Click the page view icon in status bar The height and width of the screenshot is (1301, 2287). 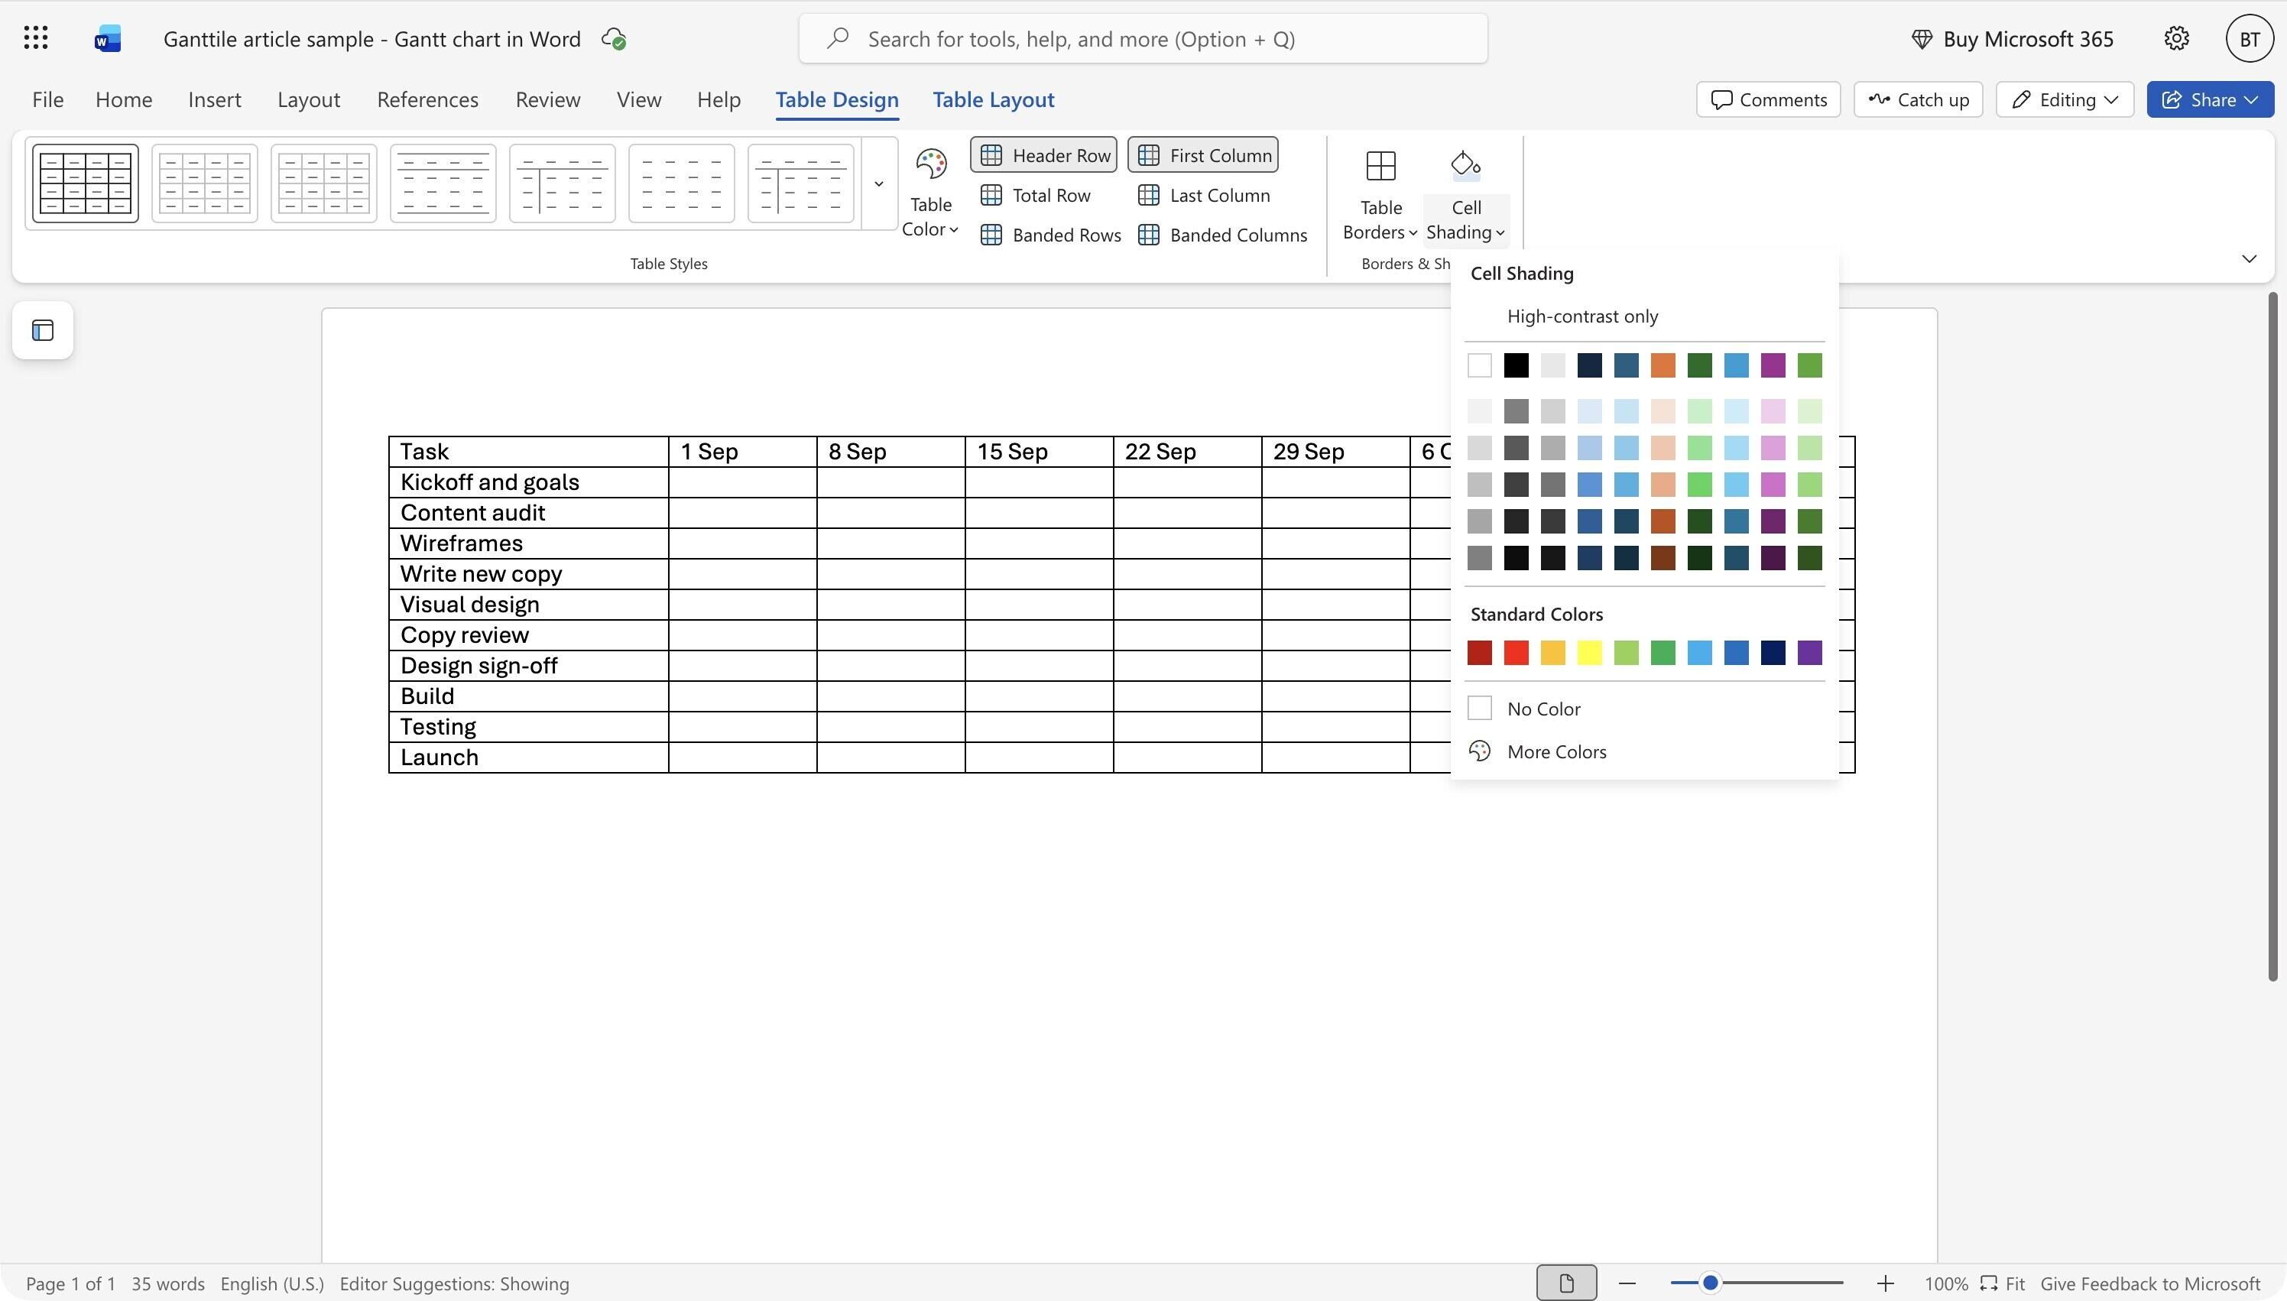pyautogui.click(x=1566, y=1283)
